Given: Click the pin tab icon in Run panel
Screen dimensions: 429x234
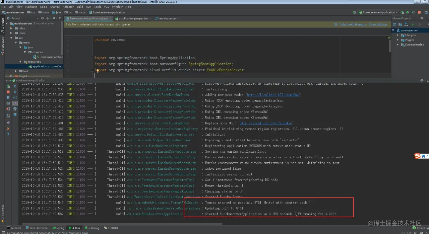Looking at the screenshot, I should [8, 123].
